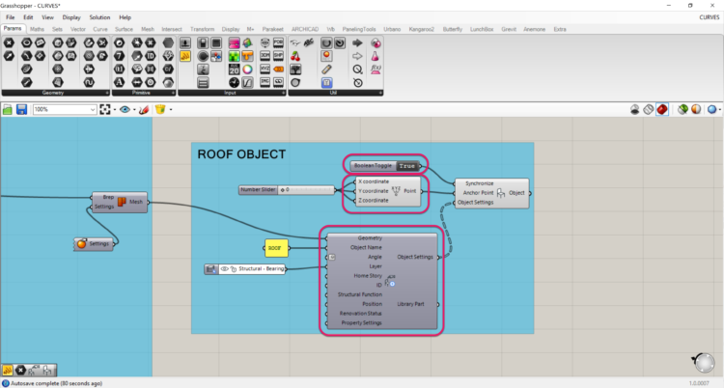This screenshot has width=724, height=388.
Task: Click the Zoom Extents icon
Action: 106,110
